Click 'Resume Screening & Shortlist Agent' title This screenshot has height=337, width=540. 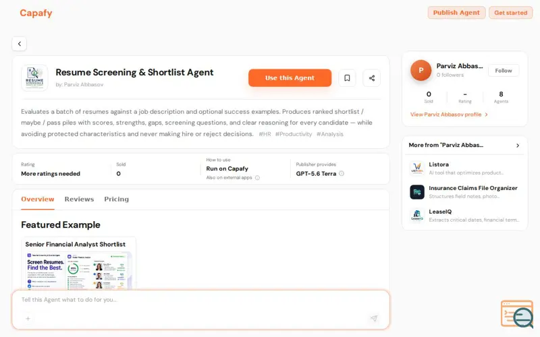[x=134, y=73]
